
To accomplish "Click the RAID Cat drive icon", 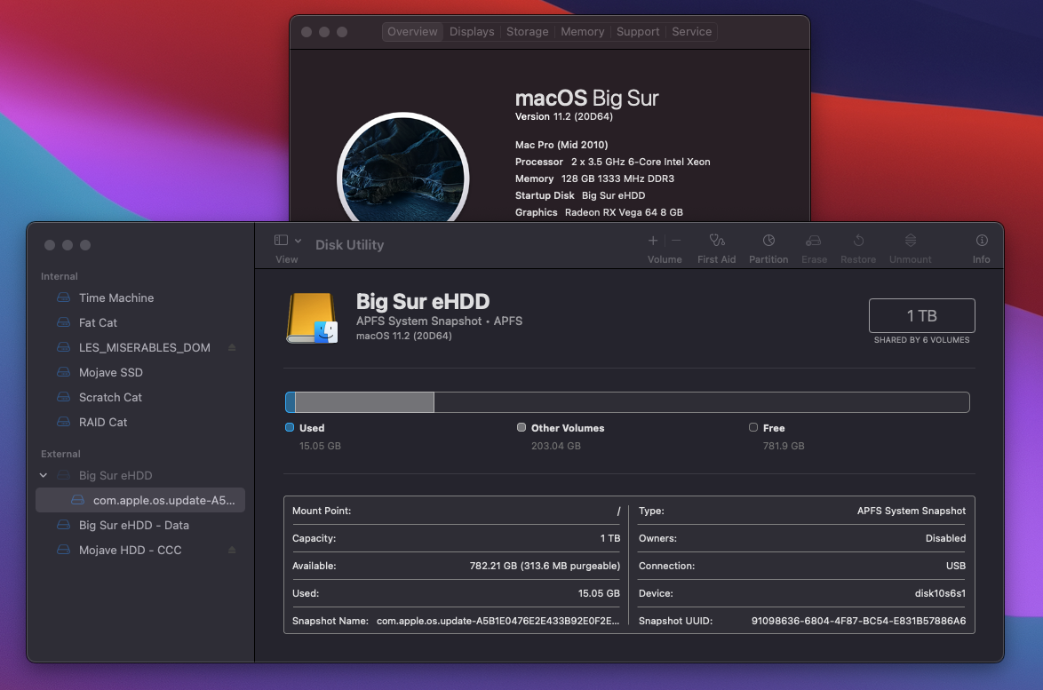I will point(64,422).
